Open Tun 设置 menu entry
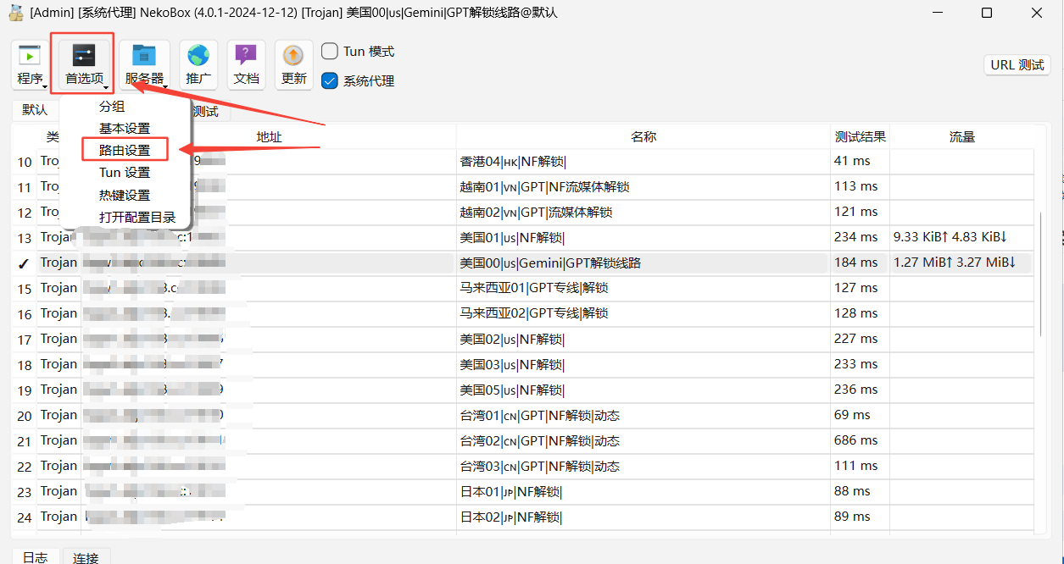1064x564 pixels. (125, 172)
